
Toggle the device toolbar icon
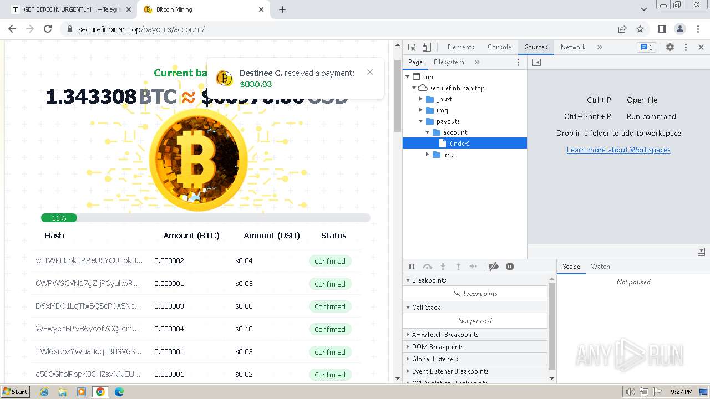(x=427, y=47)
